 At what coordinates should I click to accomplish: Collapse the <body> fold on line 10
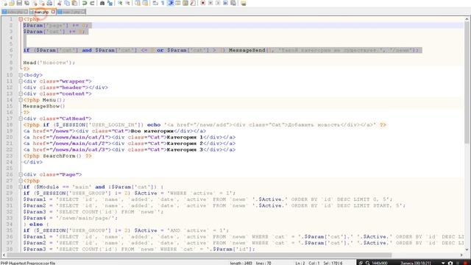coord(21,75)
